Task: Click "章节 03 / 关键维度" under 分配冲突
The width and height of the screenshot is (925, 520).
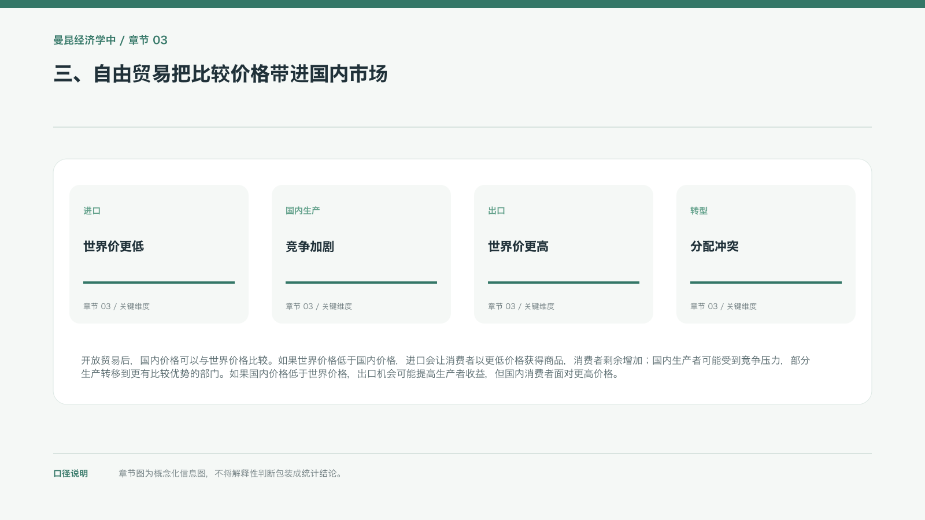Action: click(x=723, y=306)
